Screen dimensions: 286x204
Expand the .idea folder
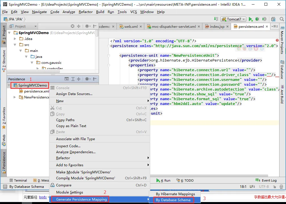pyautogui.click(x=15, y=39)
